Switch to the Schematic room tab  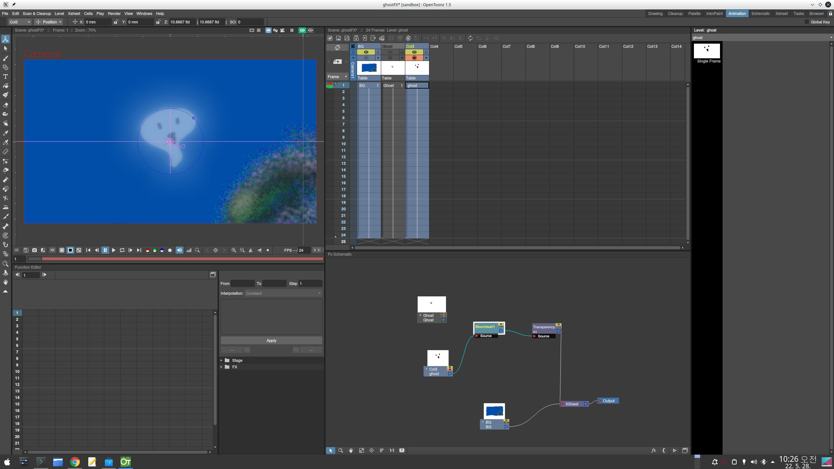coord(760,13)
